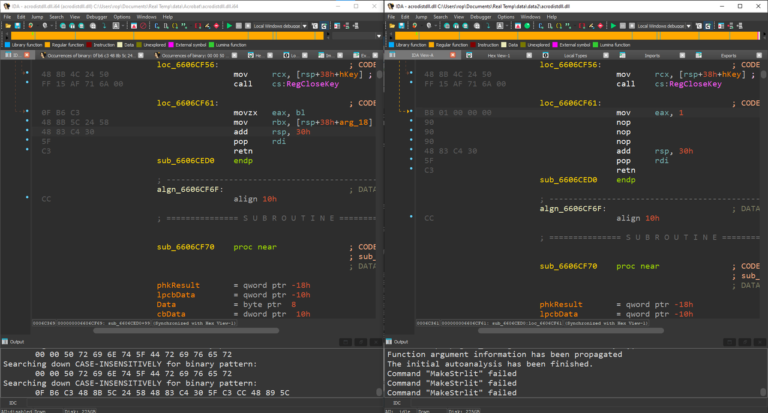Viewport: 768px width, 413px height.
Task: Click IDC button below left Output panel
Action: [x=13, y=403]
